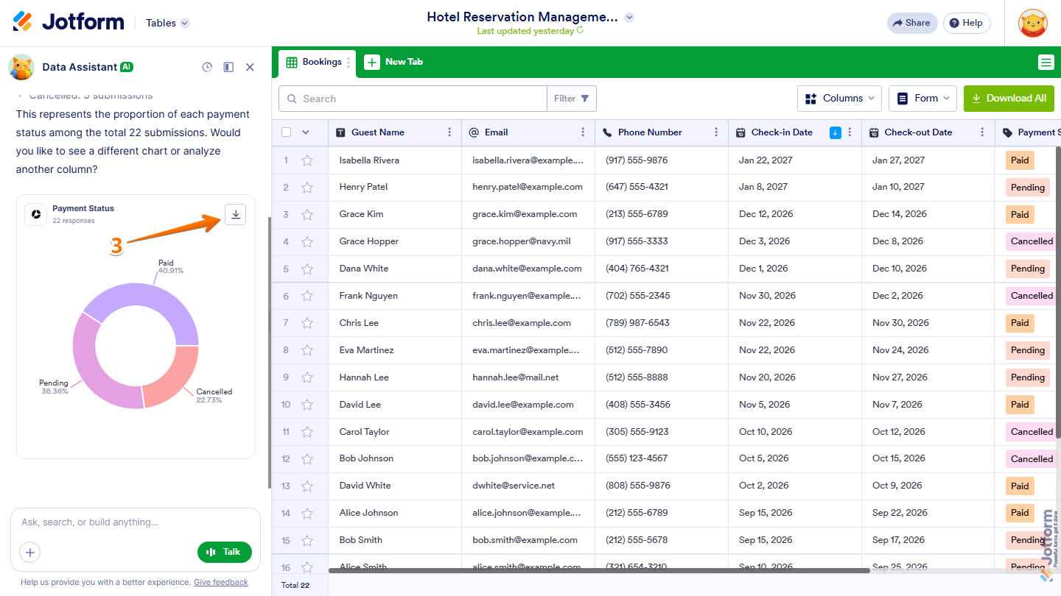
Task: Star the Grace Hopper row
Action: pos(307,242)
